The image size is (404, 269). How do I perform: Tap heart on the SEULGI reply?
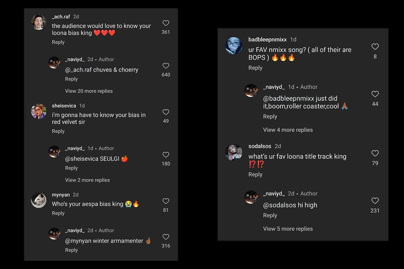166,155
